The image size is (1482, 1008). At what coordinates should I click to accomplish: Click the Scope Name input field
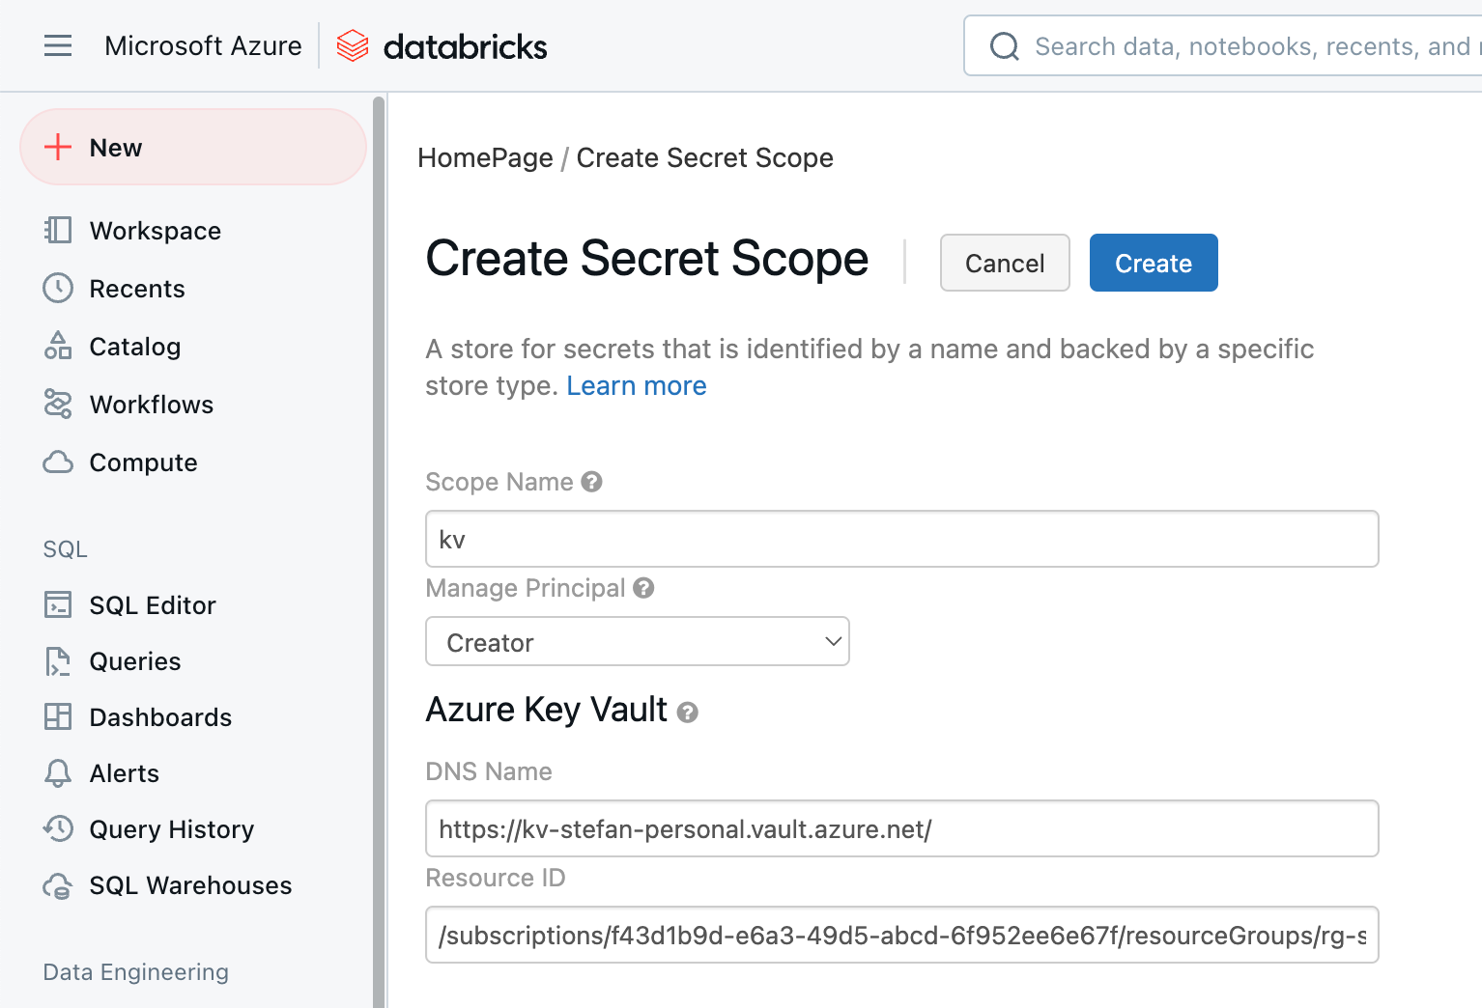pyautogui.click(x=901, y=539)
